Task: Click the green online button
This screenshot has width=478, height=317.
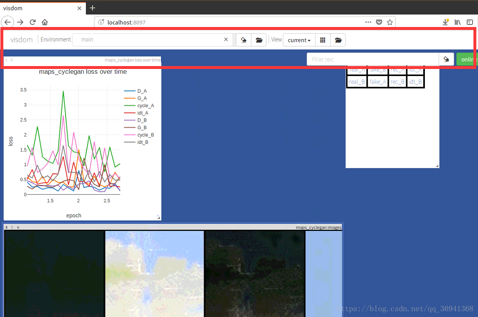Action: 467,59
